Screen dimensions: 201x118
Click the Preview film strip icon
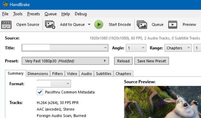point(173,25)
